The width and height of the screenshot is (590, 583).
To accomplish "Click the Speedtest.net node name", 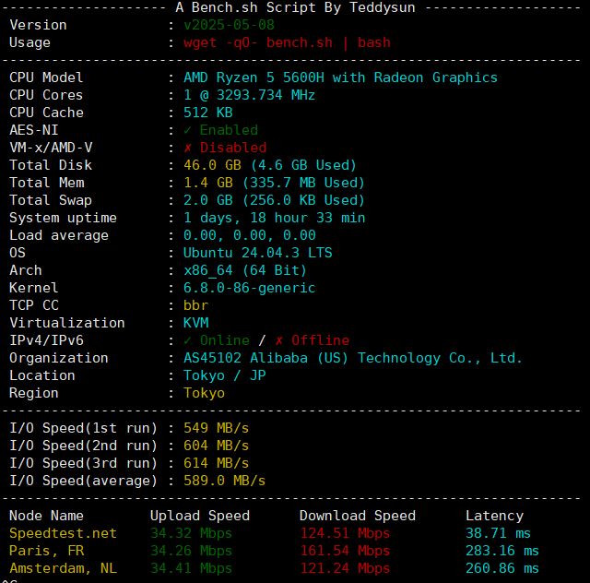I will click(x=63, y=533).
